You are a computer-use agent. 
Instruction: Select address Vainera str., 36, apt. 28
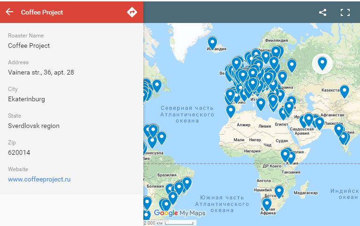click(41, 72)
